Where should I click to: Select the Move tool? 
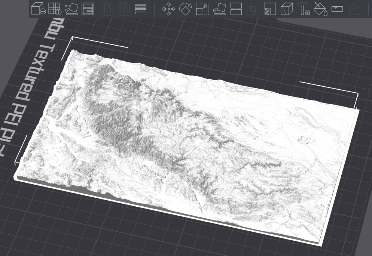169,9
